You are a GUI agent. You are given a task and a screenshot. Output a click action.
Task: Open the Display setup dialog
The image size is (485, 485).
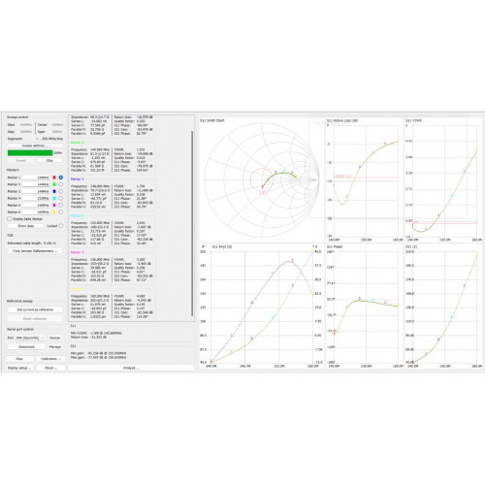(19, 368)
